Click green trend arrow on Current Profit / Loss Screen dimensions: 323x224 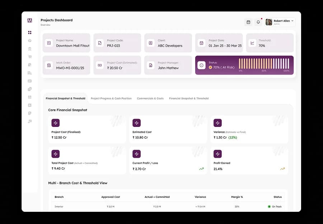click(201, 169)
